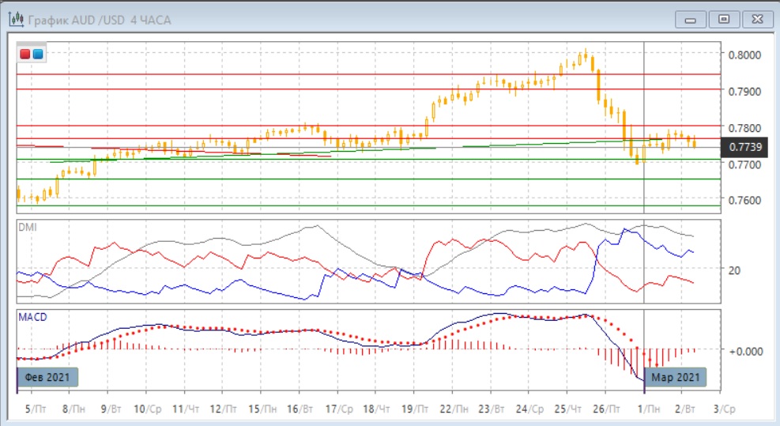The height and width of the screenshot is (426, 780).
Task: Click the blue square icon on chart
Action: point(37,55)
